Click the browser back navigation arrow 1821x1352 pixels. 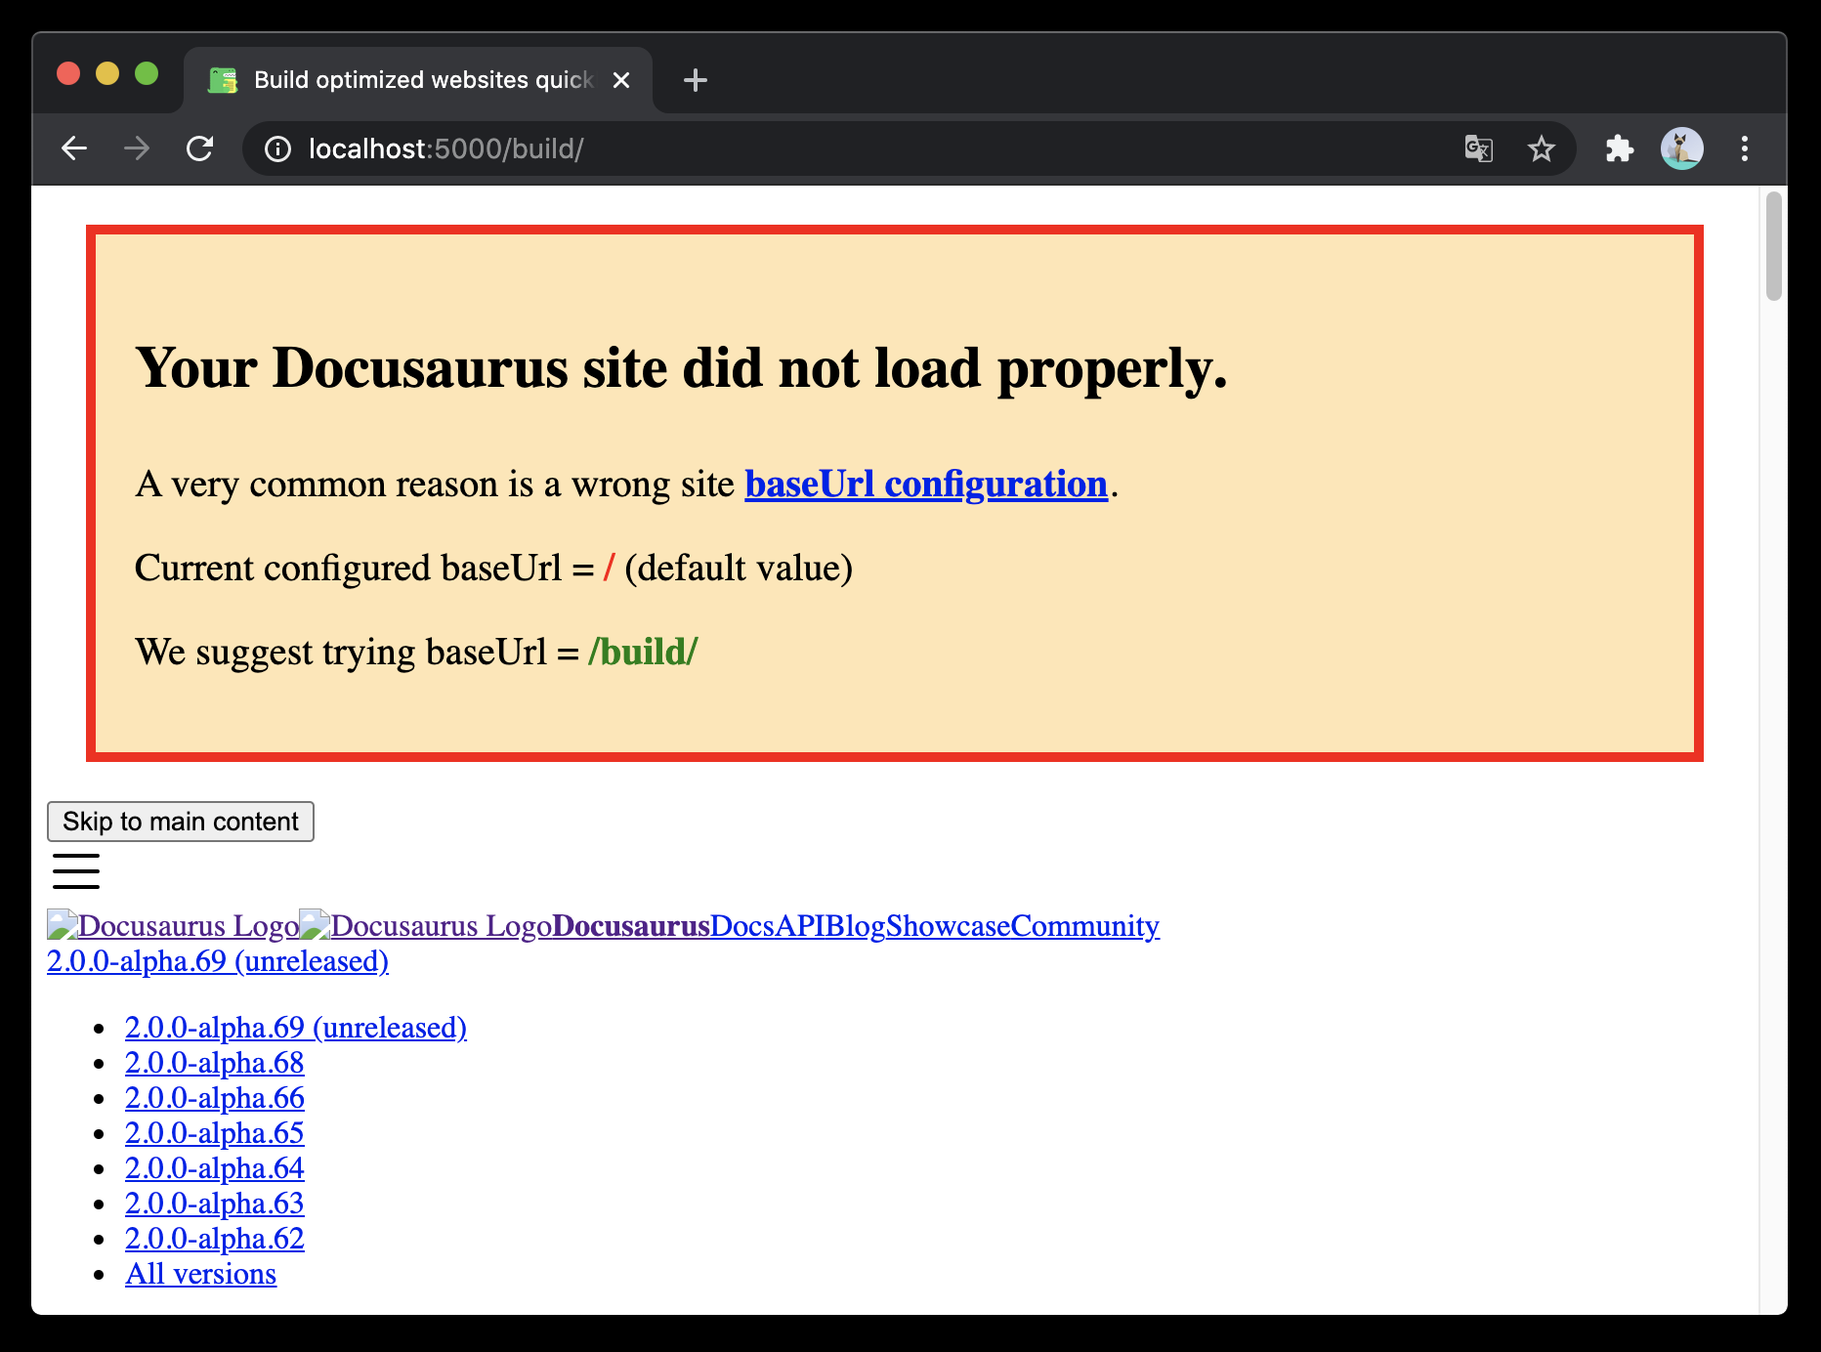coord(74,148)
